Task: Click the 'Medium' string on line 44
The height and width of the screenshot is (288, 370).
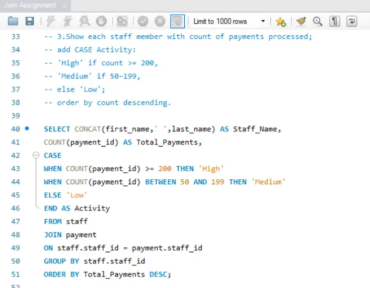Action: [268, 182]
